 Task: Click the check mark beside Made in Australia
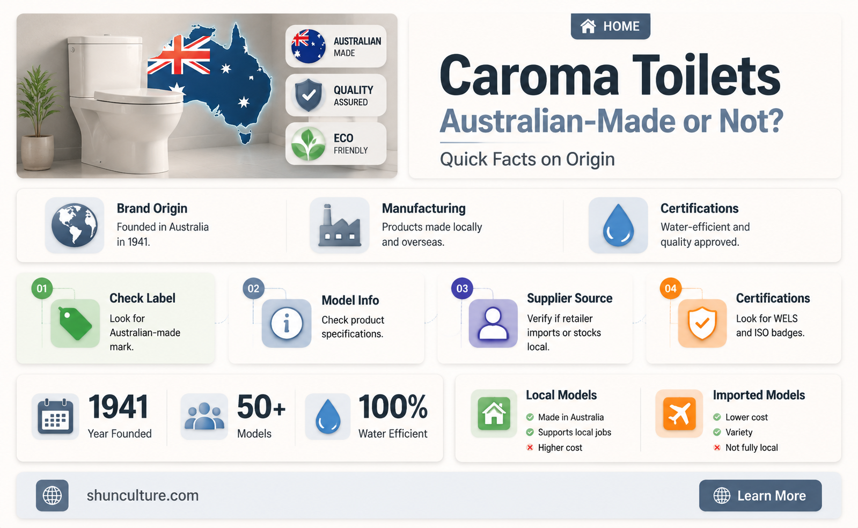(x=530, y=417)
